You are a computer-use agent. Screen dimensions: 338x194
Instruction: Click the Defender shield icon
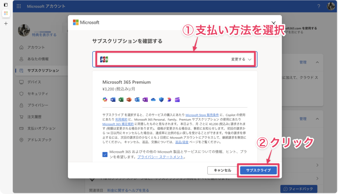click(161, 99)
